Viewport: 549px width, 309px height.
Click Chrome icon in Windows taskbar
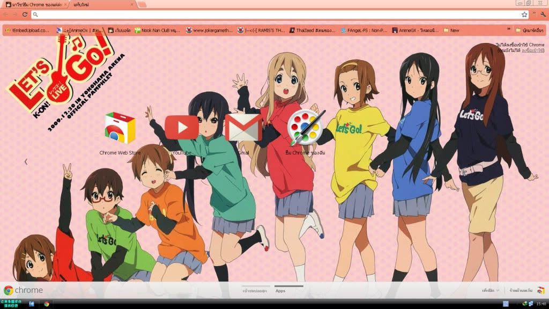pyautogui.click(x=47, y=304)
